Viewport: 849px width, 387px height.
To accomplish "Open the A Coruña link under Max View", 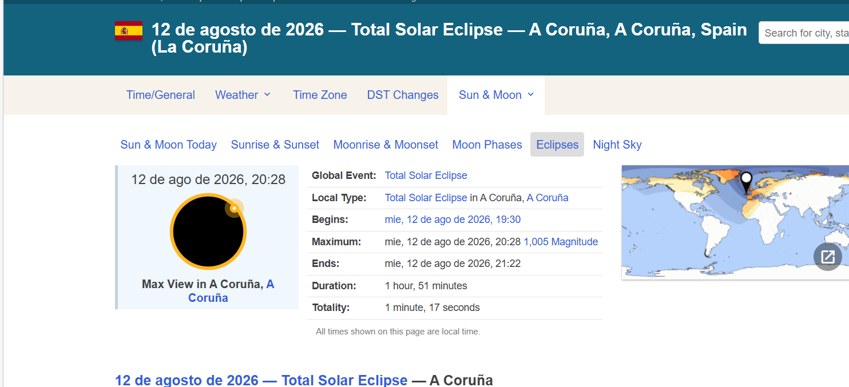I will tap(208, 297).
